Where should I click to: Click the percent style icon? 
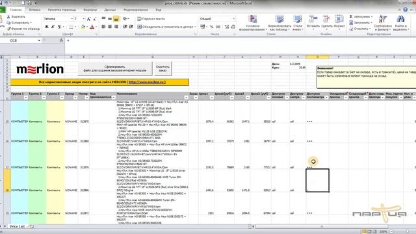[211, 27]
